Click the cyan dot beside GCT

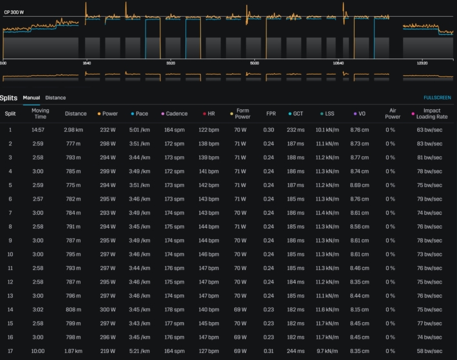tap(290, 114)
